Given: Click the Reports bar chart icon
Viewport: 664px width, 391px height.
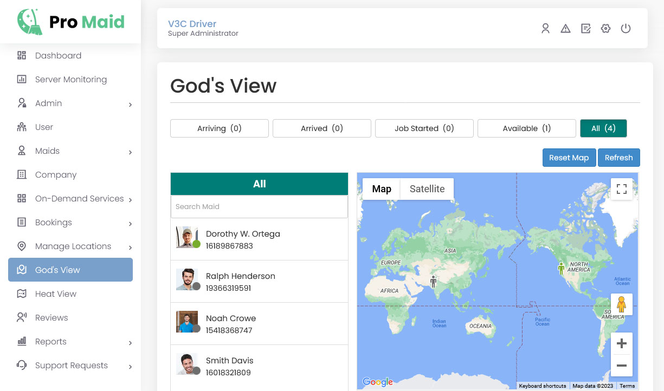Looking at the screenshot, I should pyautogui.click(x=22, y=341).
